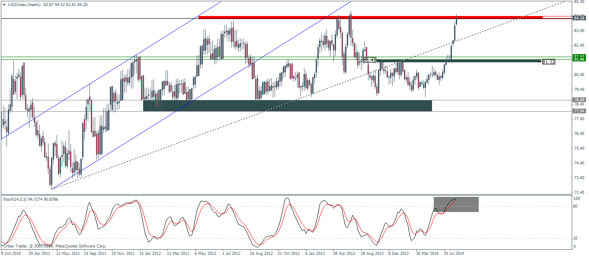Viewport: 589px width, 257px height.
Task: Click the USDIndex,Weekly chart title
Action: 24,5
